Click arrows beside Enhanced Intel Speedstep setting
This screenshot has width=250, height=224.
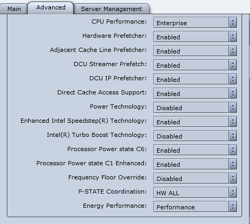233,122
